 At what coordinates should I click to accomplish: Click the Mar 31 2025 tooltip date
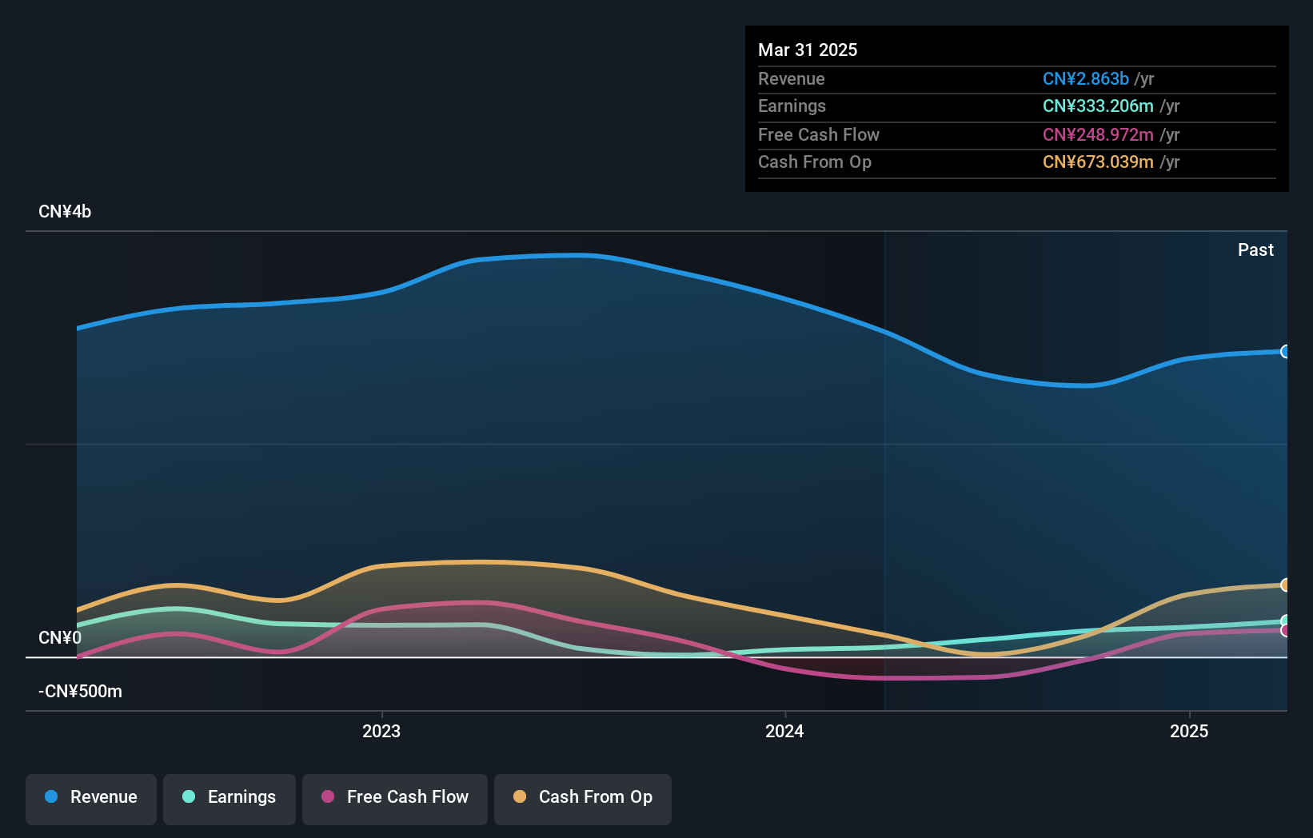(808, 50)
